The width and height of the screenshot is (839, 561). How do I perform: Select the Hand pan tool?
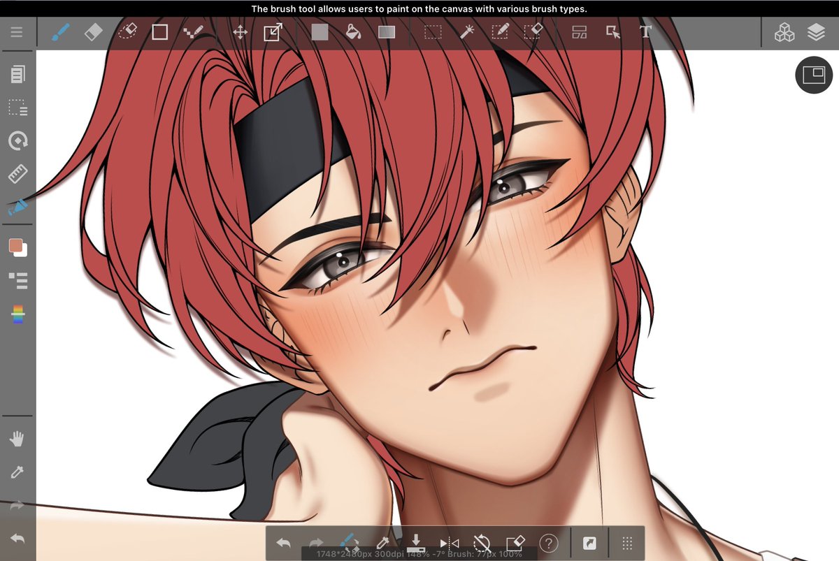coord(17,439)
